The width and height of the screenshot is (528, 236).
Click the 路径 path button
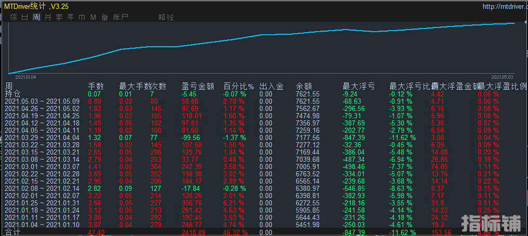point(166,17)
